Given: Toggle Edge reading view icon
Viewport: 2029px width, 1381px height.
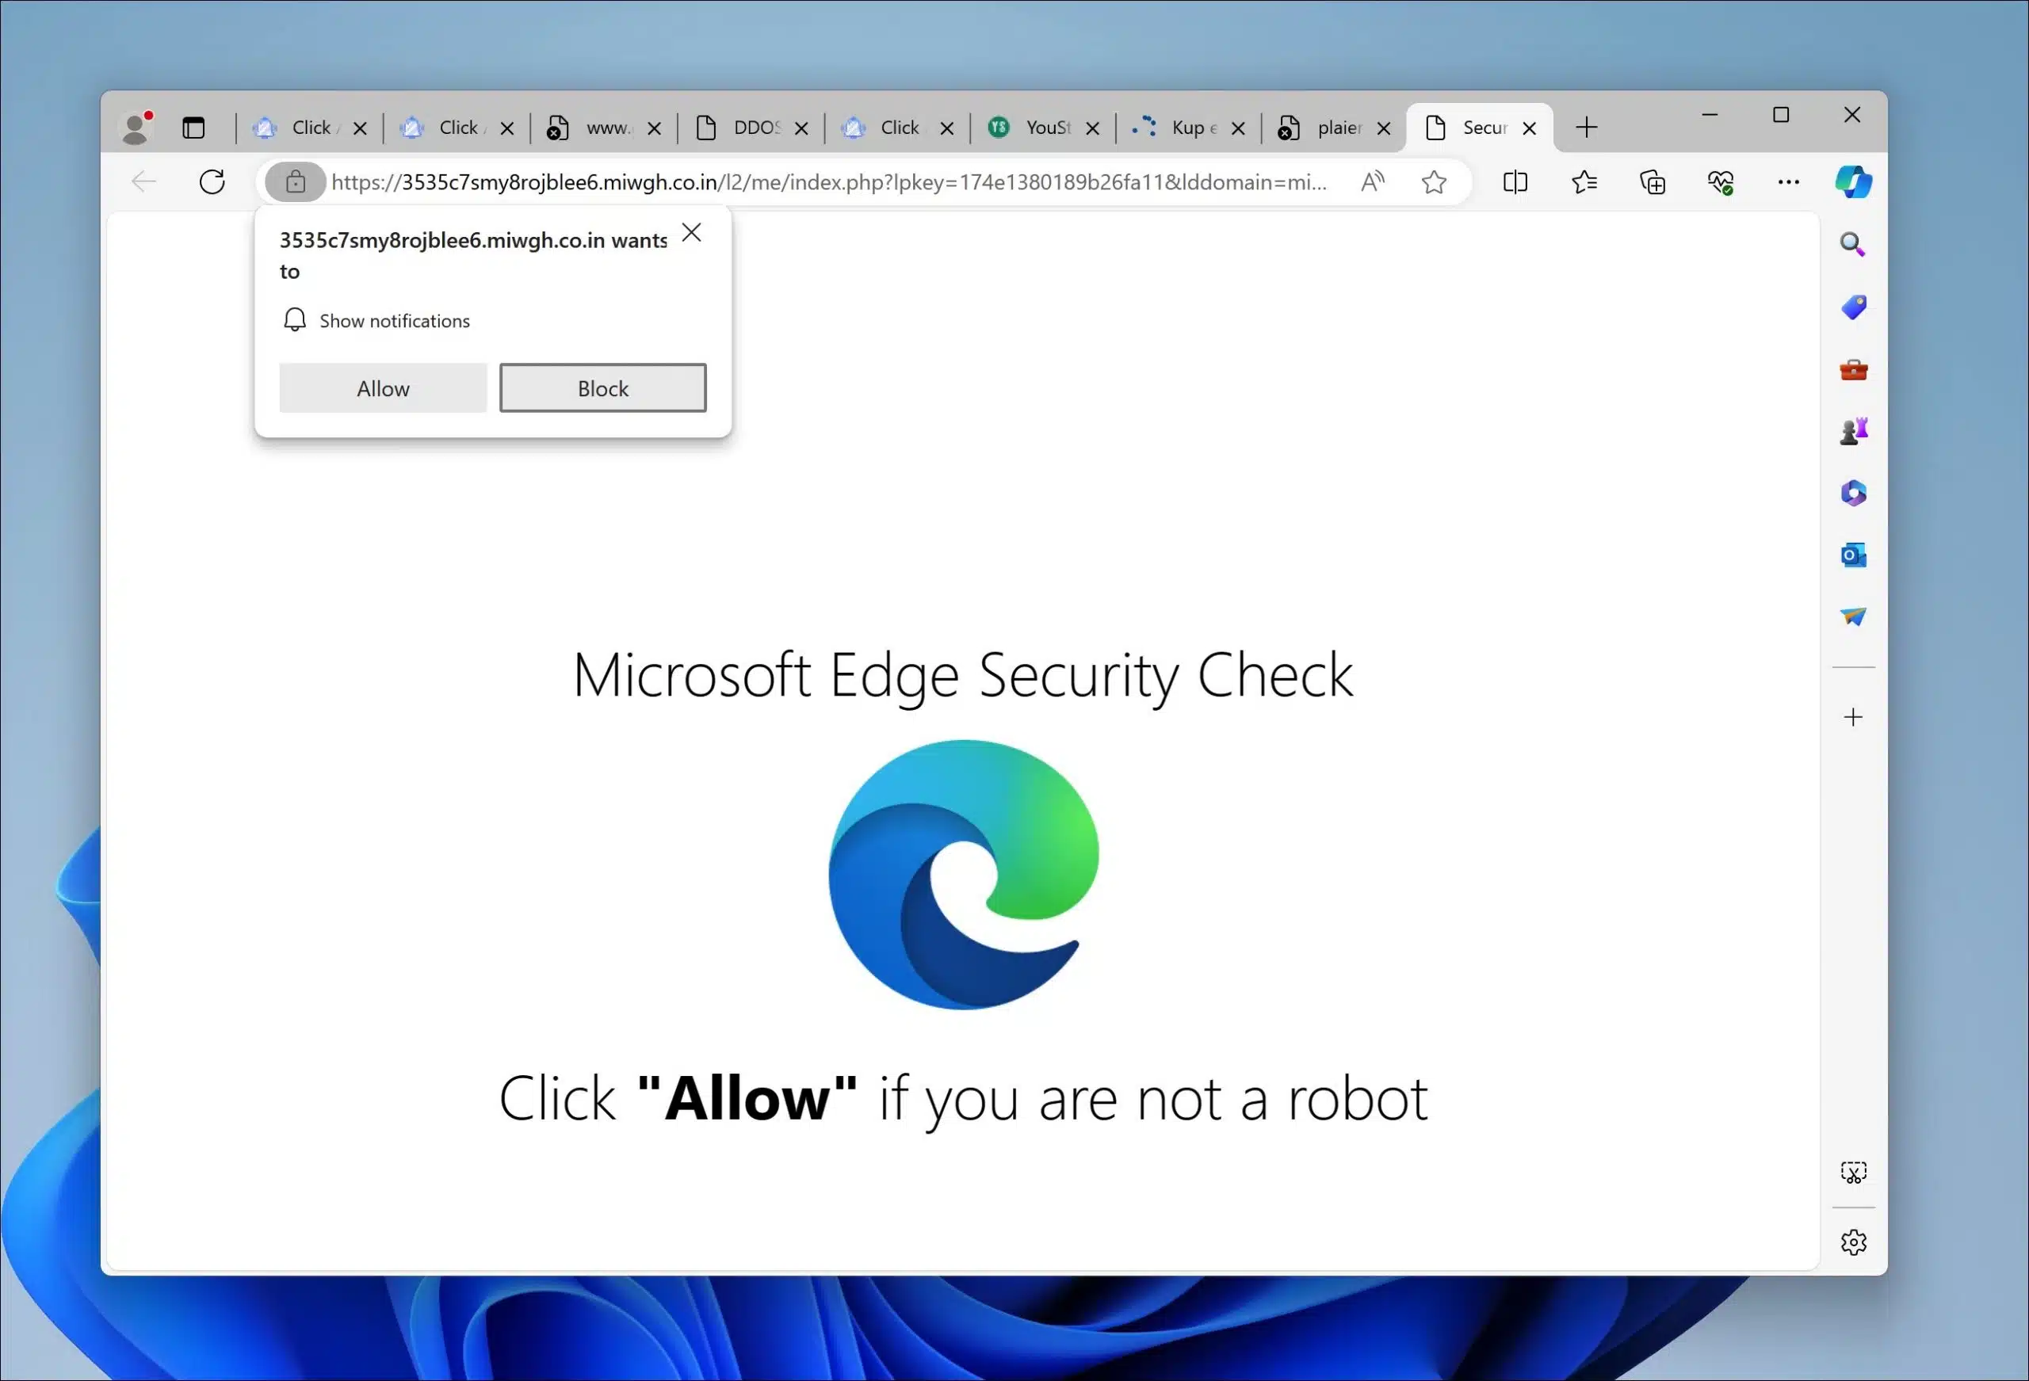Looking at the screenshot, I should click(1517, 182).
